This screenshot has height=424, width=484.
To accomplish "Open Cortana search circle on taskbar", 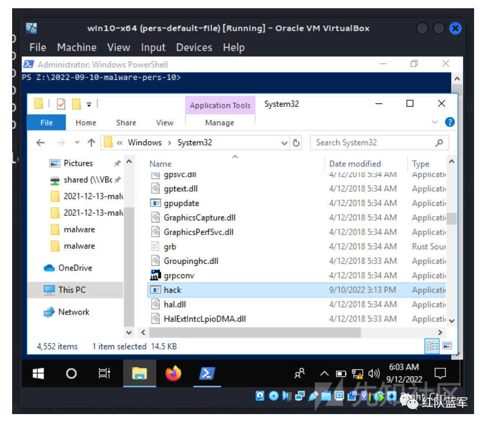I will click(x=71, y=373).
